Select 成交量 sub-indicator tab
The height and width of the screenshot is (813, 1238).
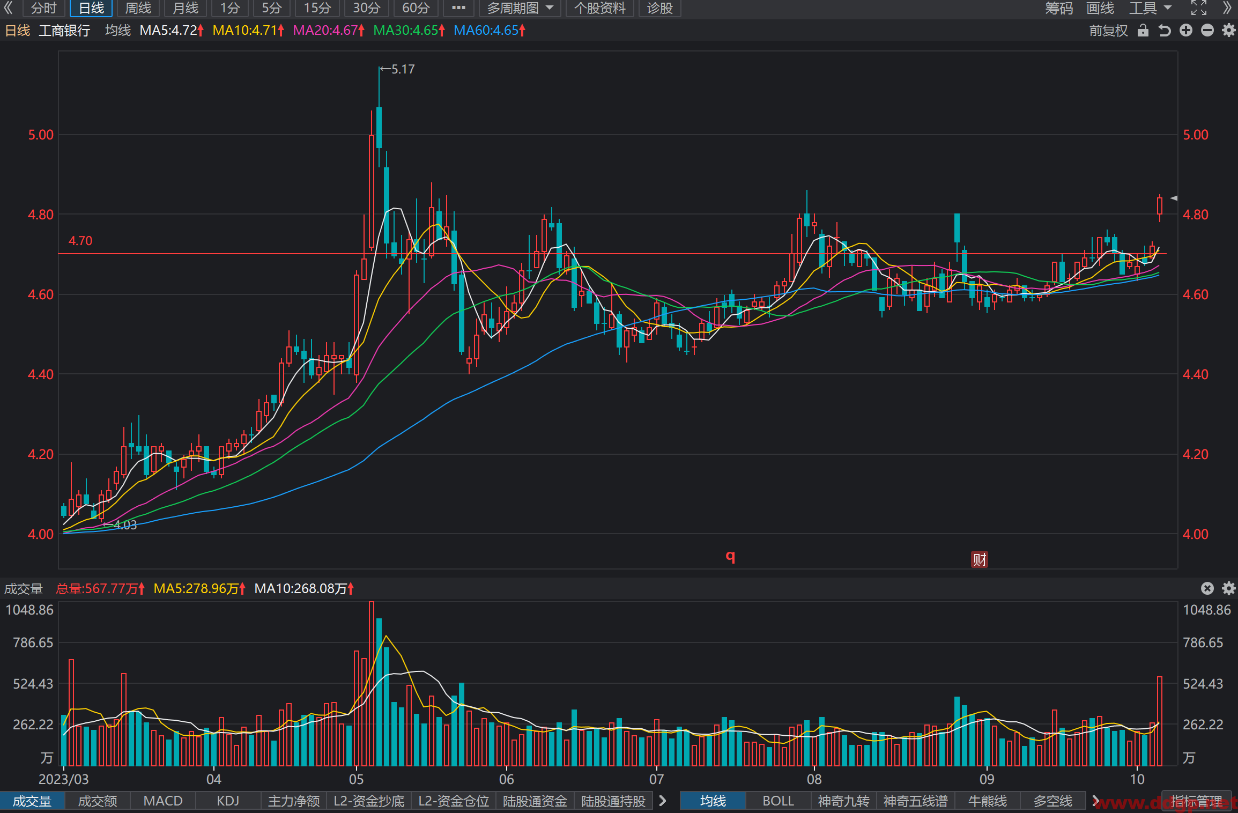pyautogui.click(x=32, y=801)
